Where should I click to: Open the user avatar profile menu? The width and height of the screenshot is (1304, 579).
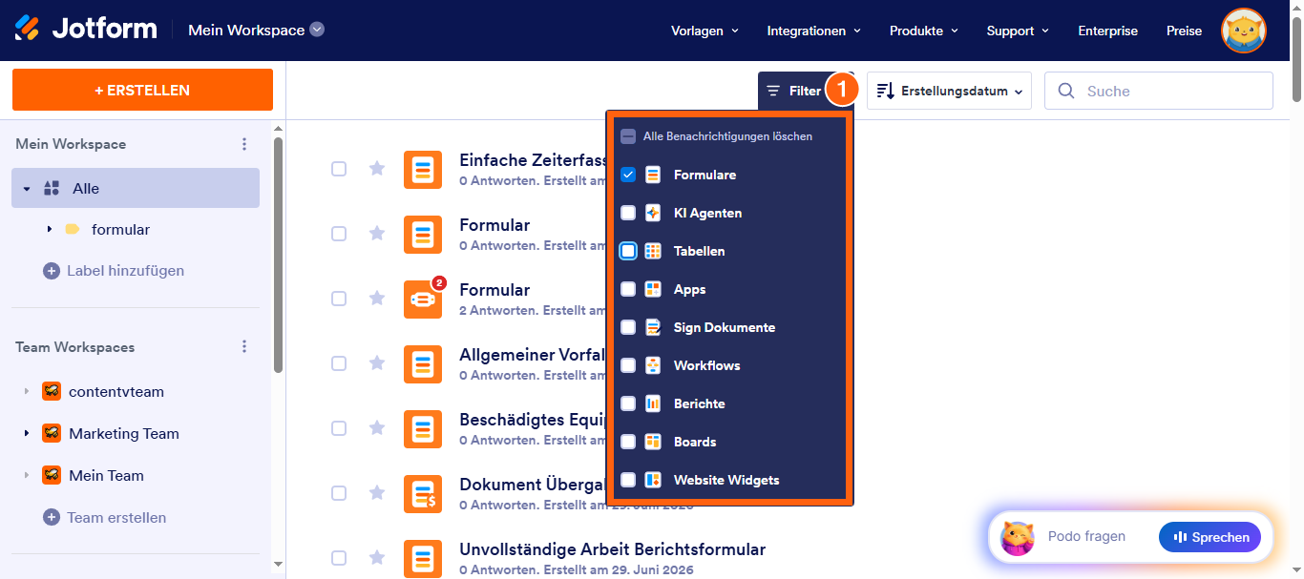(1244, 31)
